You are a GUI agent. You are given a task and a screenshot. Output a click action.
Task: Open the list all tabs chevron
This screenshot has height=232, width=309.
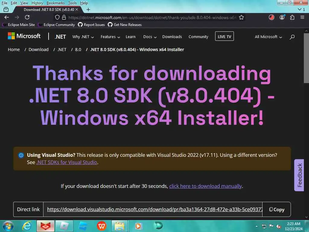click(301, 9)
